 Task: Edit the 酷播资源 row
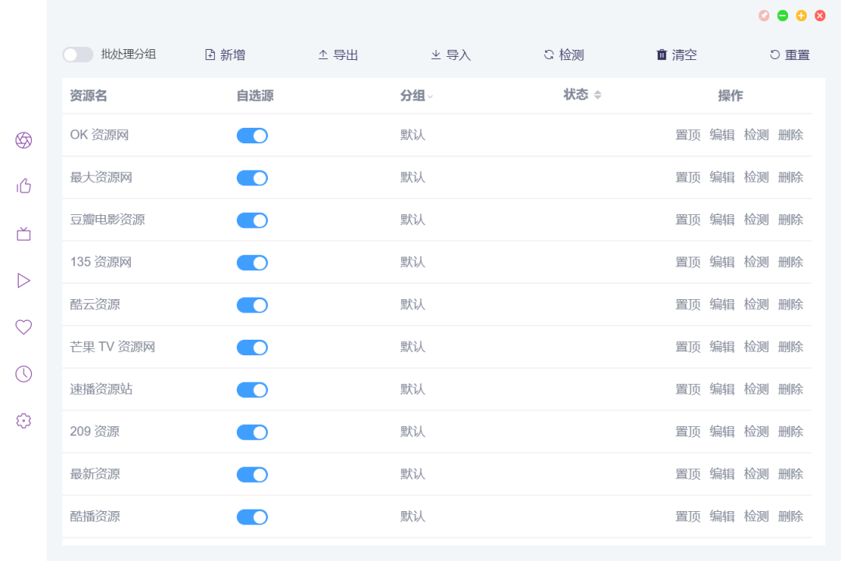722,517
